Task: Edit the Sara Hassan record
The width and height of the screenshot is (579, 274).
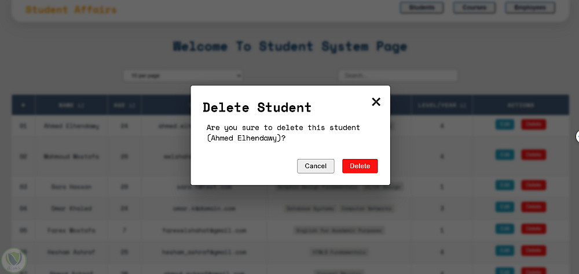Action: pos(504,186)
